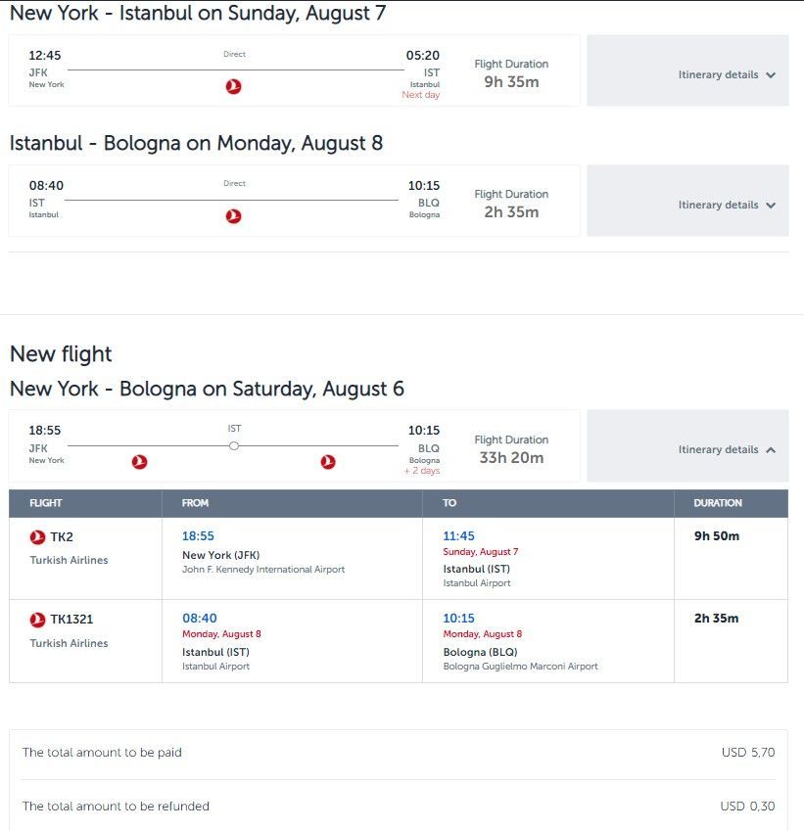The width and height of the screenshot is (804, 831).
Task: Collapse Itinerary details of the new flight
Action: 687,445
